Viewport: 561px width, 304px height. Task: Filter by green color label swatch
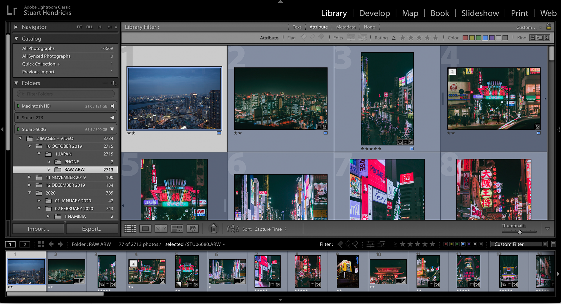(x=479, y=38)
